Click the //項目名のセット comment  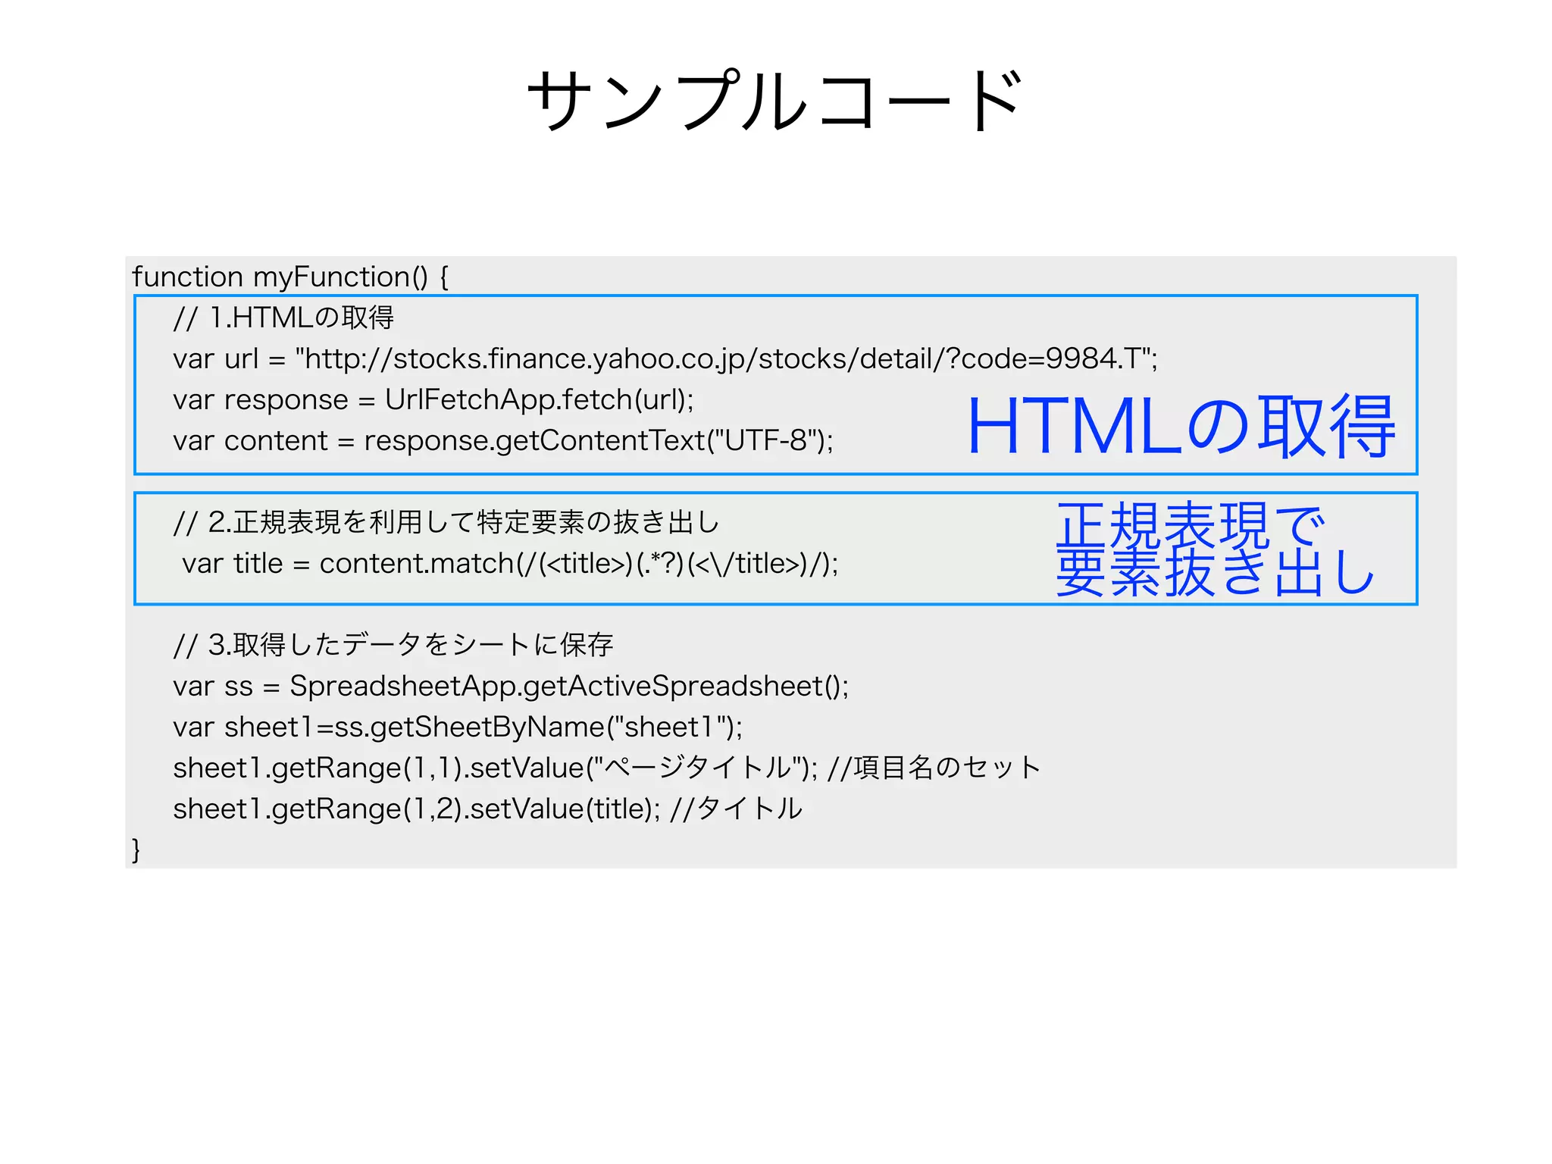(934, 768)
